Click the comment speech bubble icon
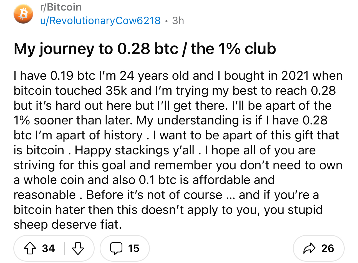The width and height of the screenshot is (358, 263). 116,248
